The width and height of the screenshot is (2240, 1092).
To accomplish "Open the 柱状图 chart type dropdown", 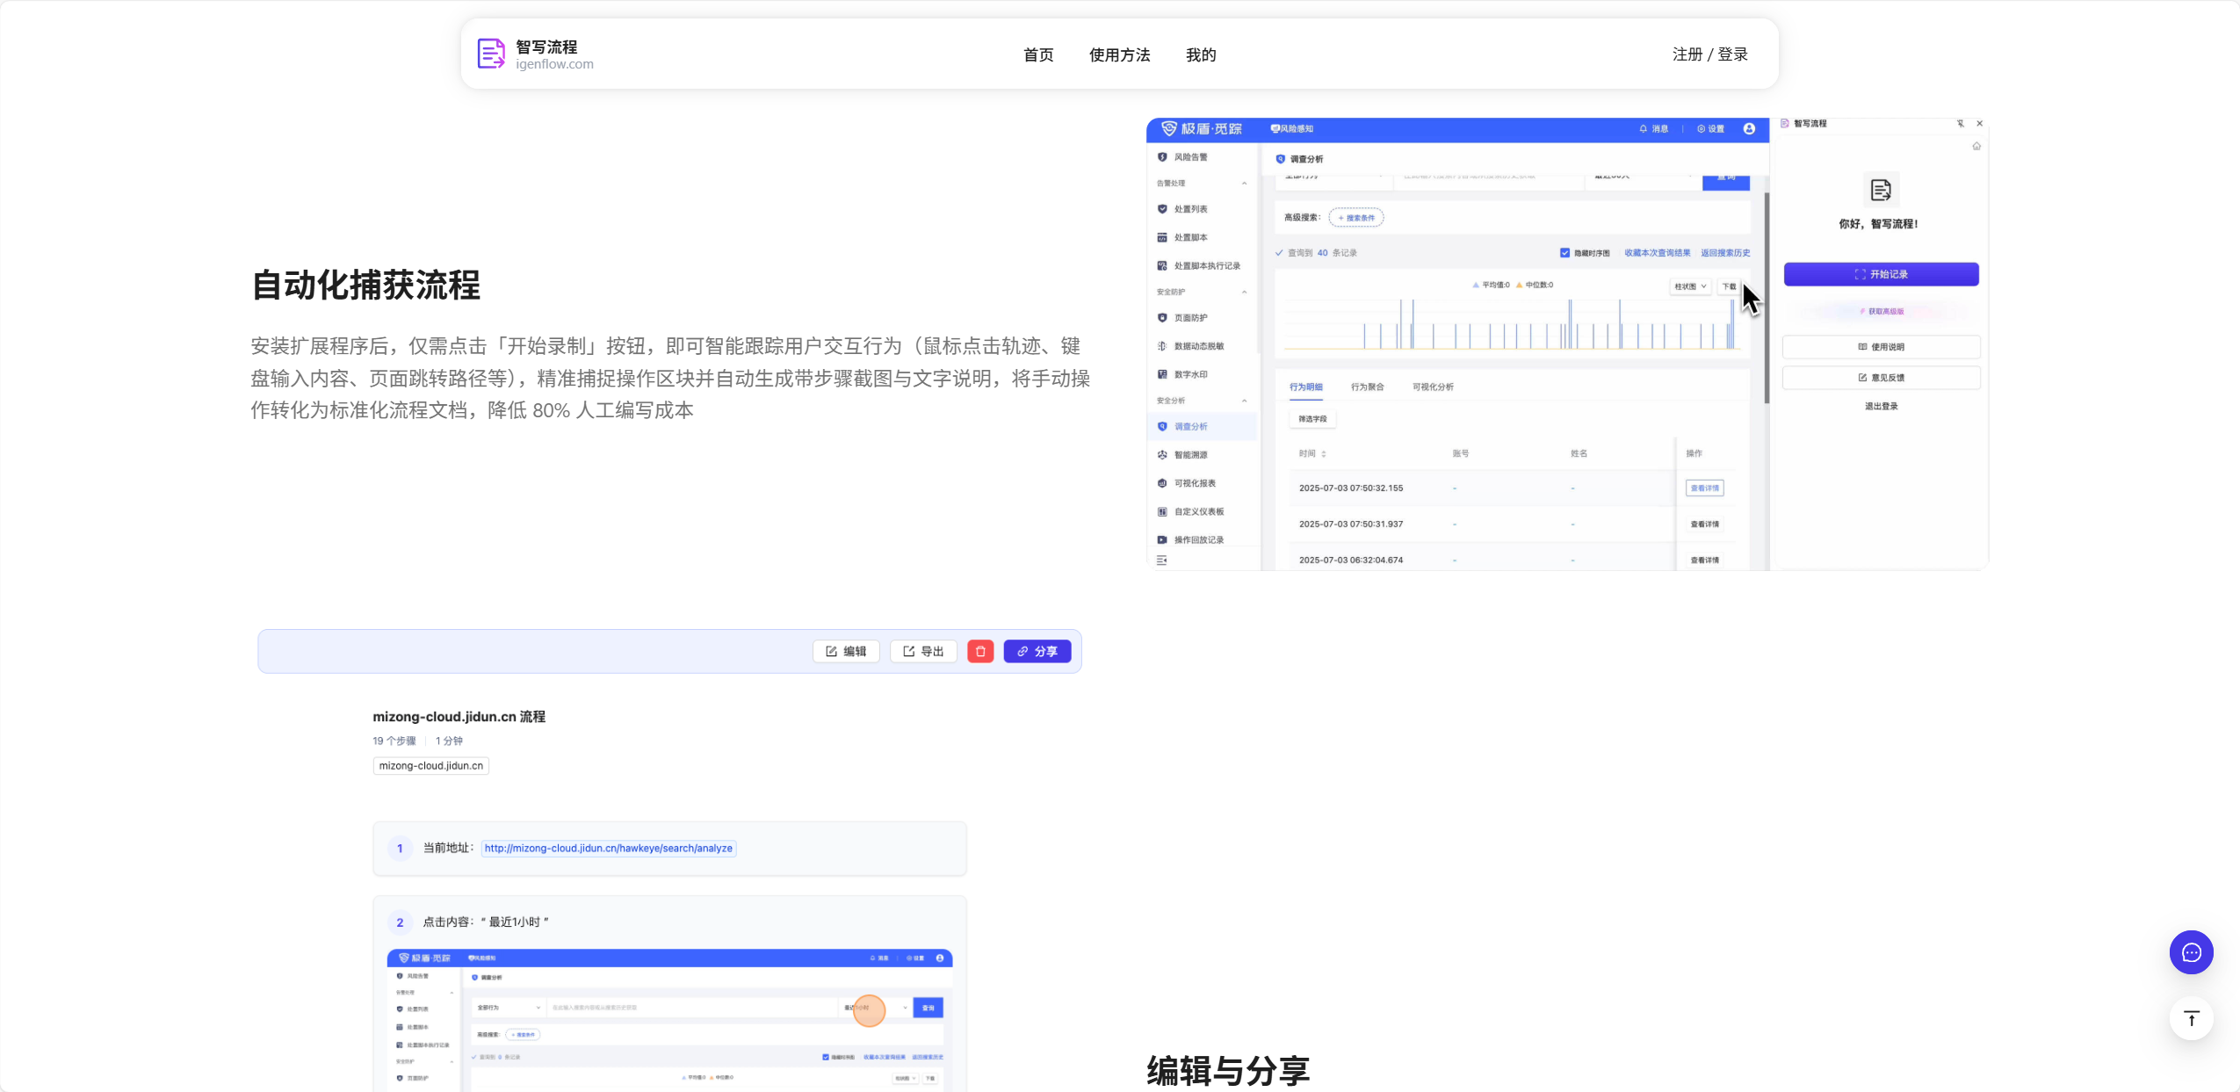I will point(1689,286).
